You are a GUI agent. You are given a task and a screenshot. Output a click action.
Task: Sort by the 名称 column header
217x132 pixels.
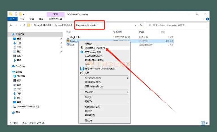[x=69, y=32]
